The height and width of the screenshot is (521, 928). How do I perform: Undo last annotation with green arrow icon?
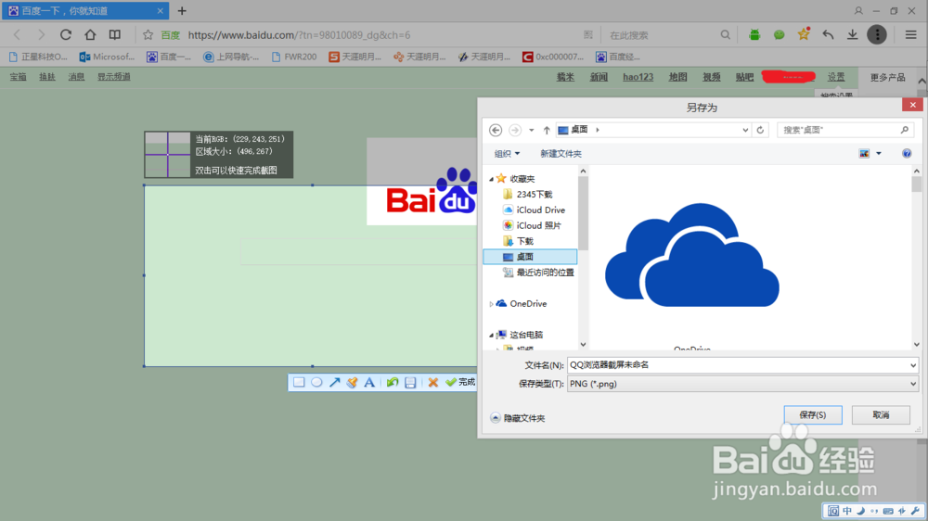[392, 382]
